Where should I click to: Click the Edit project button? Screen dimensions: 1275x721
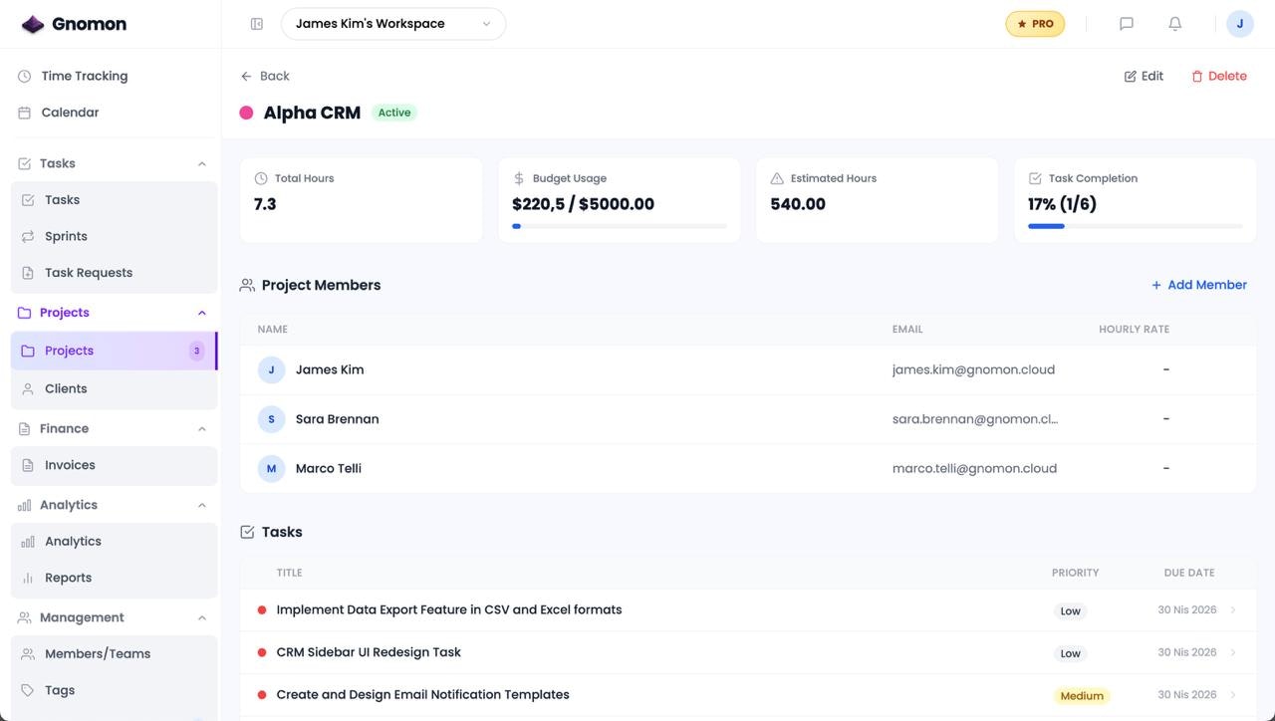click(x=1144, y=76)
